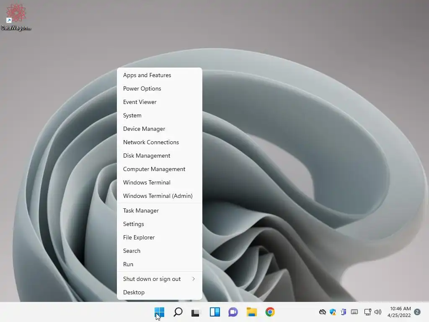This screenshot has width=429, height=322.
Task: Open Disk Management
Action: [160, 156]
